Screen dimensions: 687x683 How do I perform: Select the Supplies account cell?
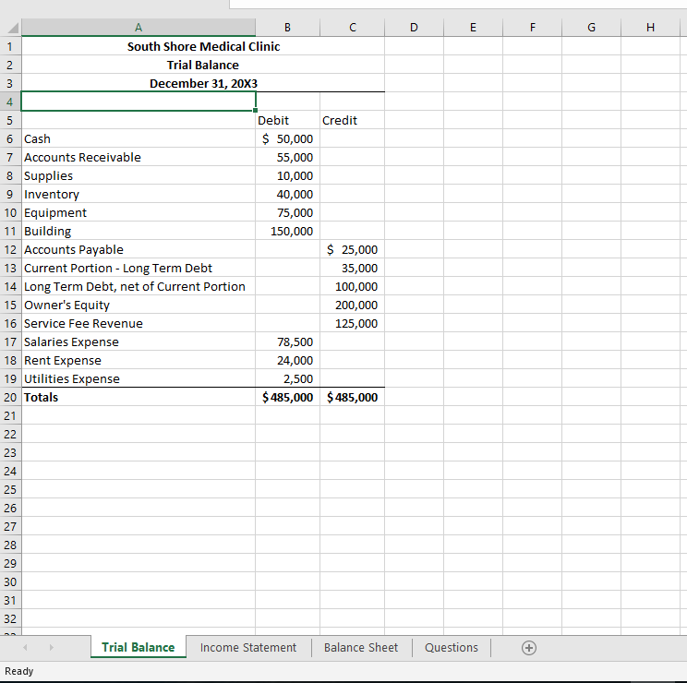tap(138, 175)
